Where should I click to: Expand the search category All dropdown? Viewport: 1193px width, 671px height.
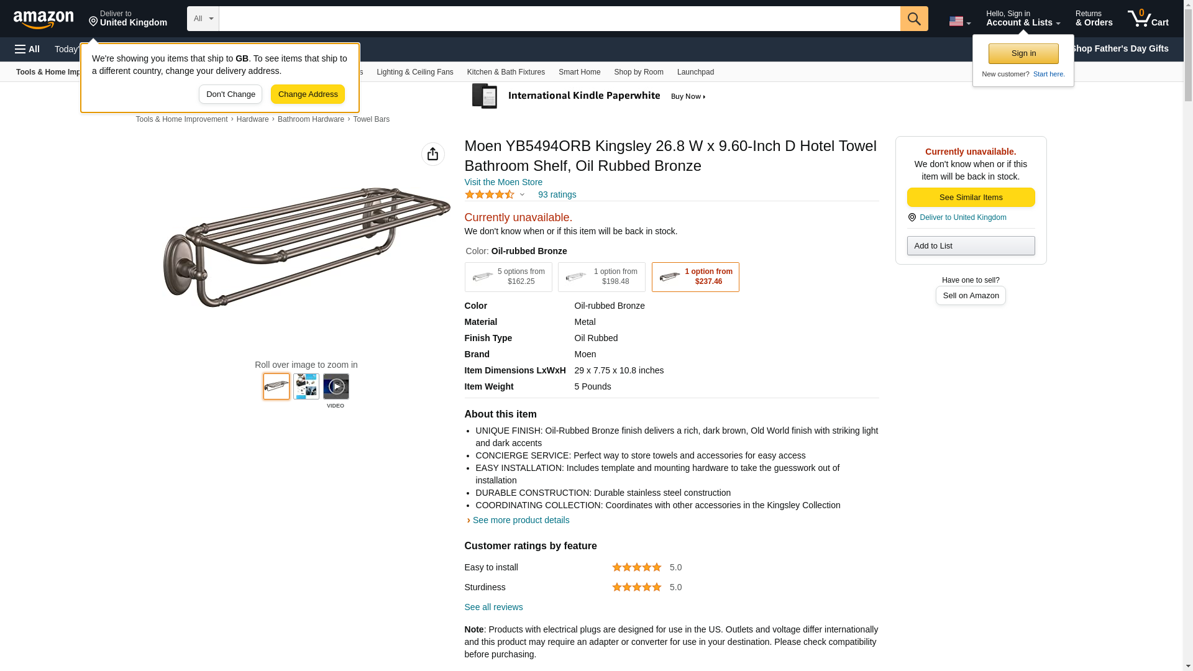[x=203, y=19]
